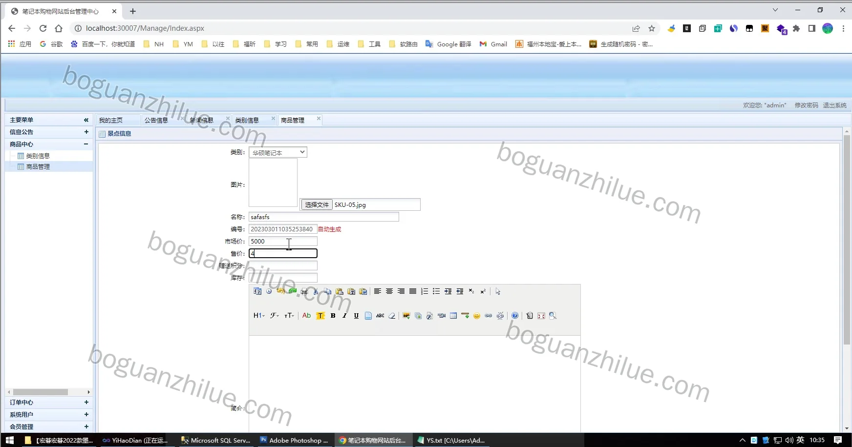Collapse the 主要菜单 sidebar panel
This screenshot has width=852, height=447.
[86, 120]
